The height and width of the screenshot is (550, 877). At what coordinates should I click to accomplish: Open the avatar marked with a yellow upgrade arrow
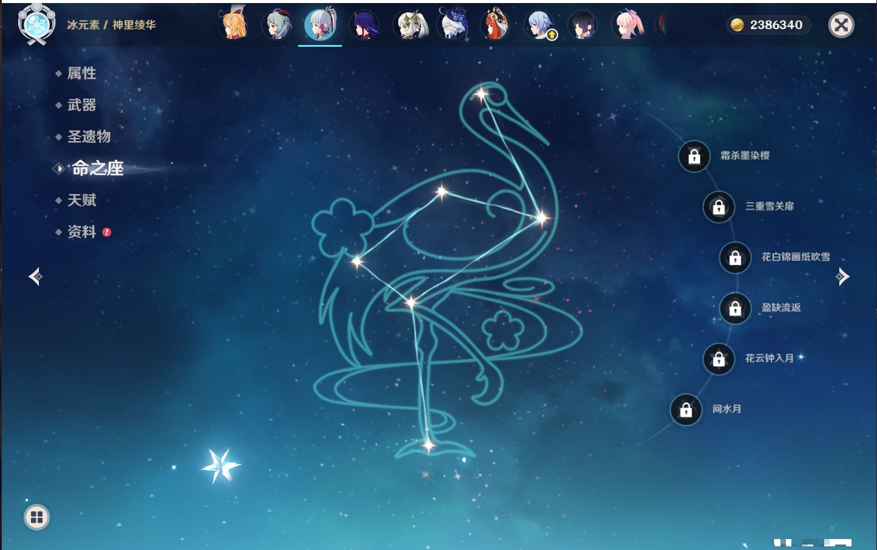539,25
